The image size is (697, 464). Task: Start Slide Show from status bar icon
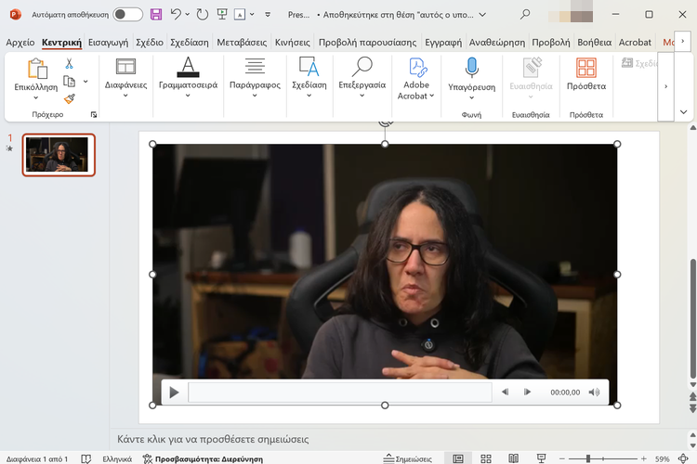[x=541, y=458]
